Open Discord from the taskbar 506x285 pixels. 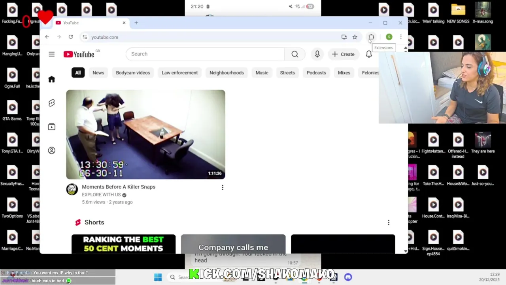348,277
